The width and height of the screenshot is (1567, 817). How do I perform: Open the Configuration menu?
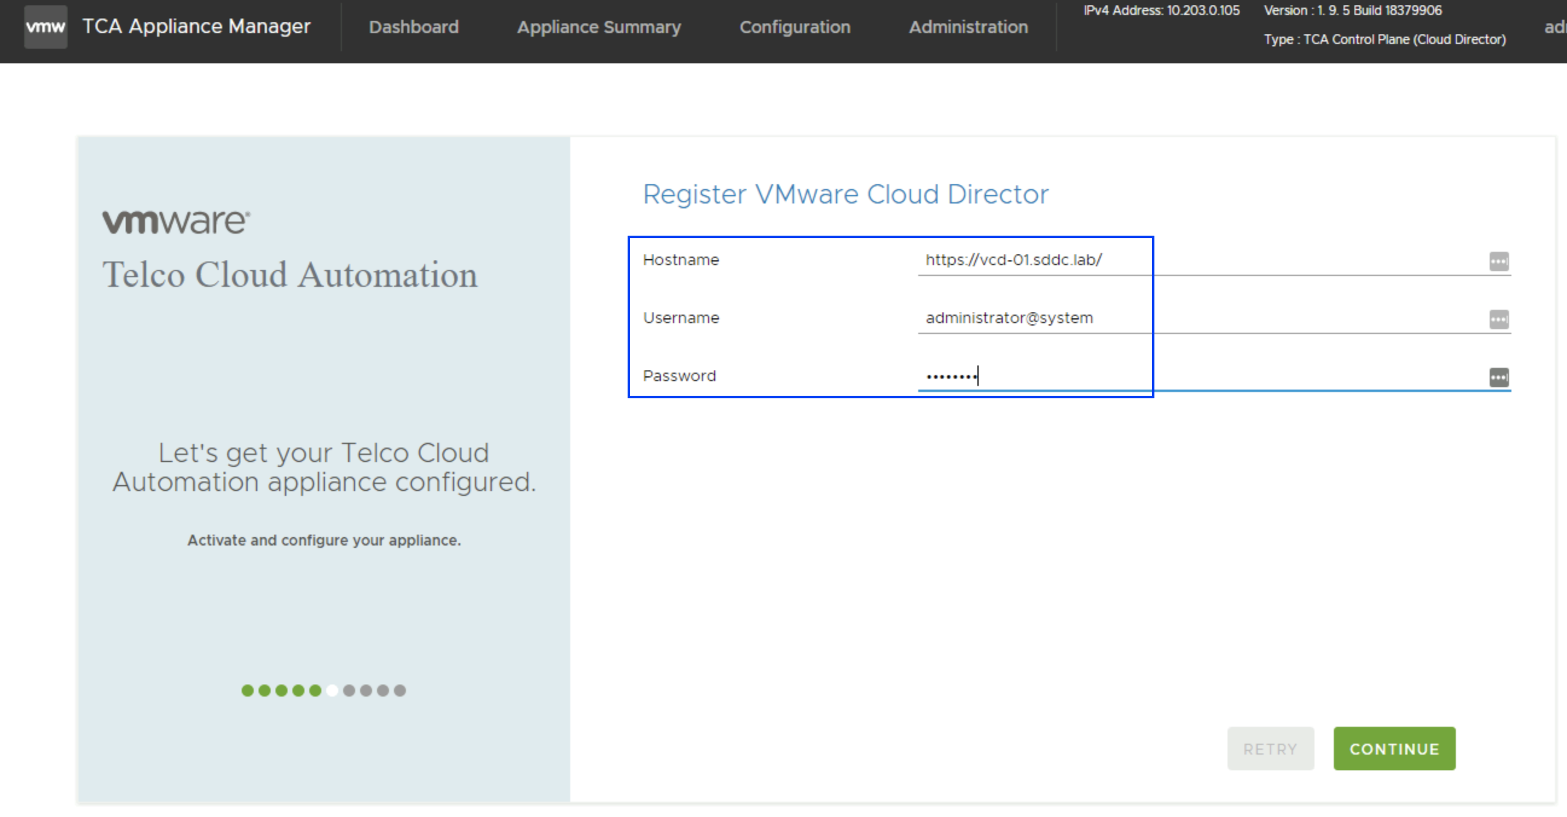794,27
